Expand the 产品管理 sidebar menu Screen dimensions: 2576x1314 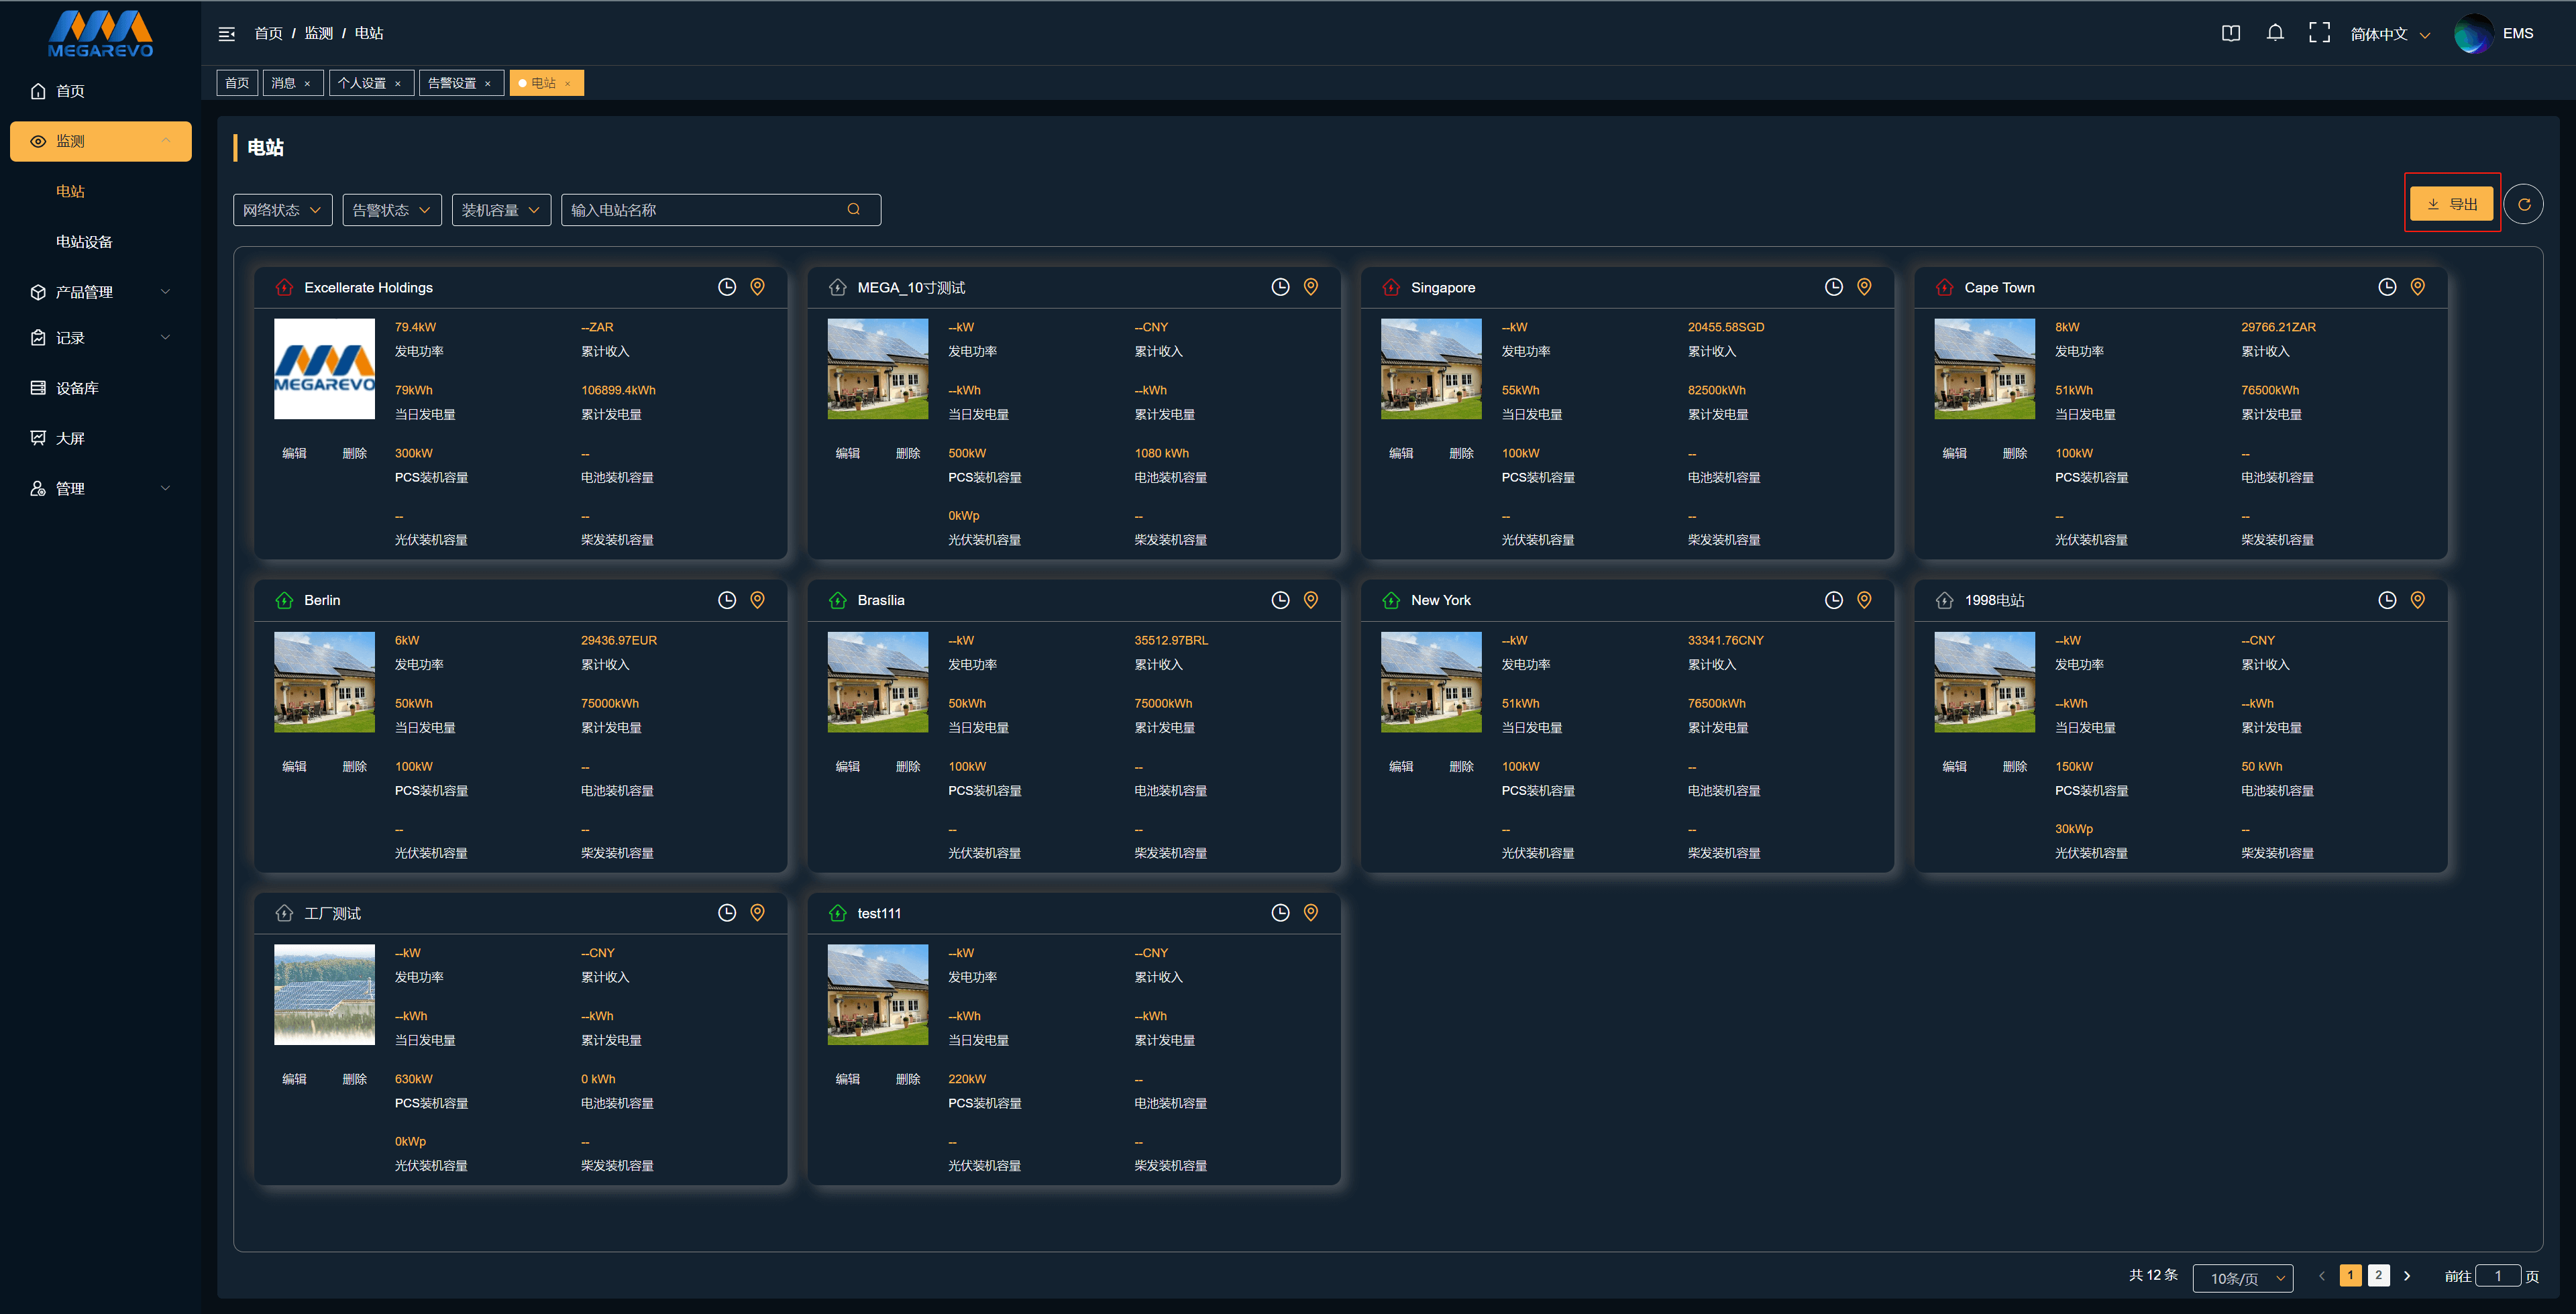click(x=101, y=292)
